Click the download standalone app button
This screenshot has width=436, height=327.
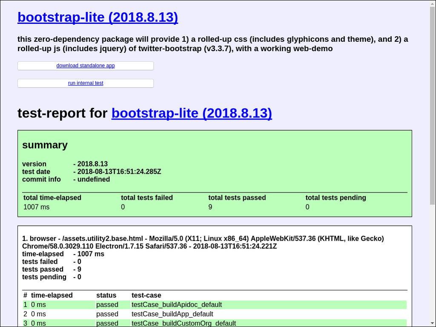point(86,66)
